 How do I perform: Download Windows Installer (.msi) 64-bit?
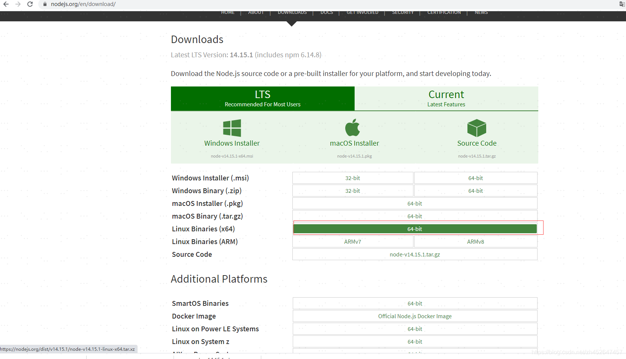[476, 178]
